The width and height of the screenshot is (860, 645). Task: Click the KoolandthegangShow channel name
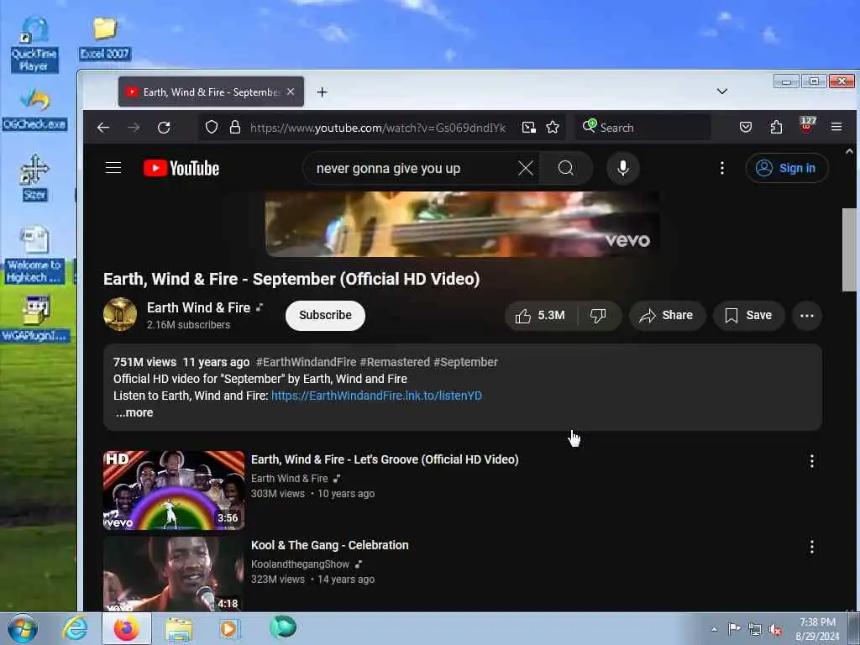(300, 564)
